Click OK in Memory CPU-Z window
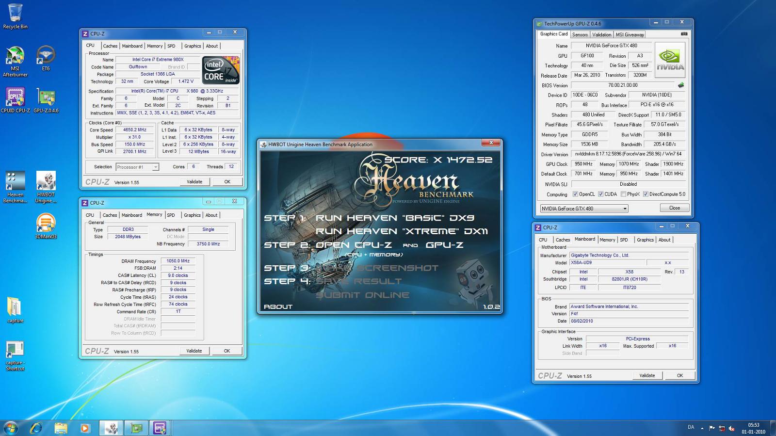This screenshot has width=776, height=436. (226, 351)
